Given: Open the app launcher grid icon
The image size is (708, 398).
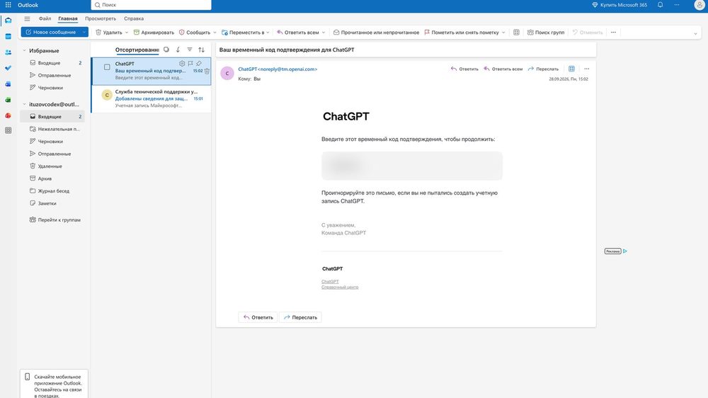Looking at the screenshot, I should [8, 5].
